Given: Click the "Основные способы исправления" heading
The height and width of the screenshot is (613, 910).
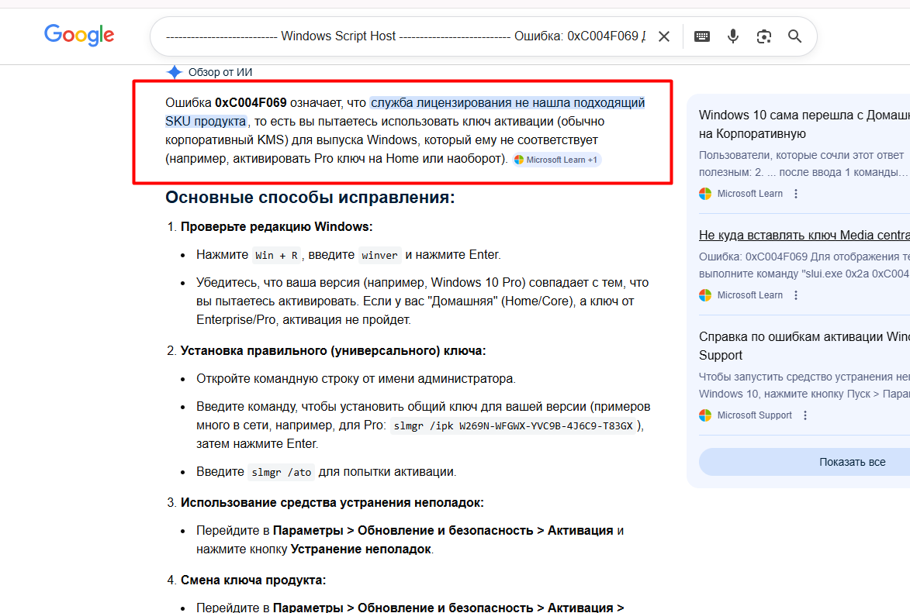Looking at the screenshot, I should [310, 198].
